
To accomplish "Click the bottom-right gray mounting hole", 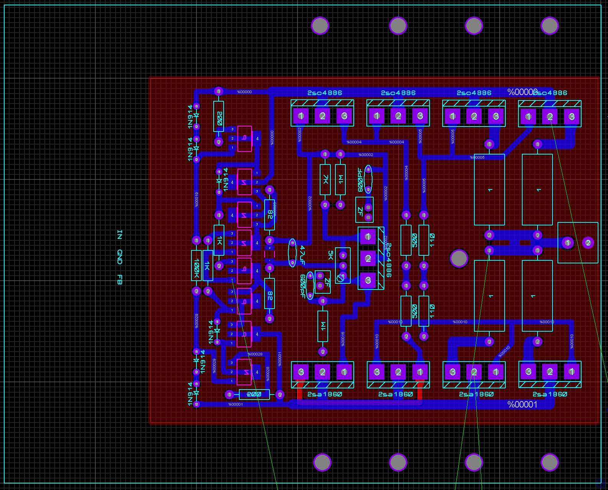I will 550,462.
